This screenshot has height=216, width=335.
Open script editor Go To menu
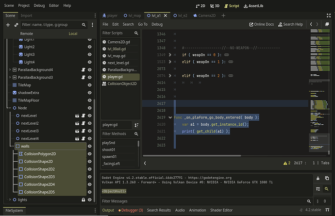[143, 24]
